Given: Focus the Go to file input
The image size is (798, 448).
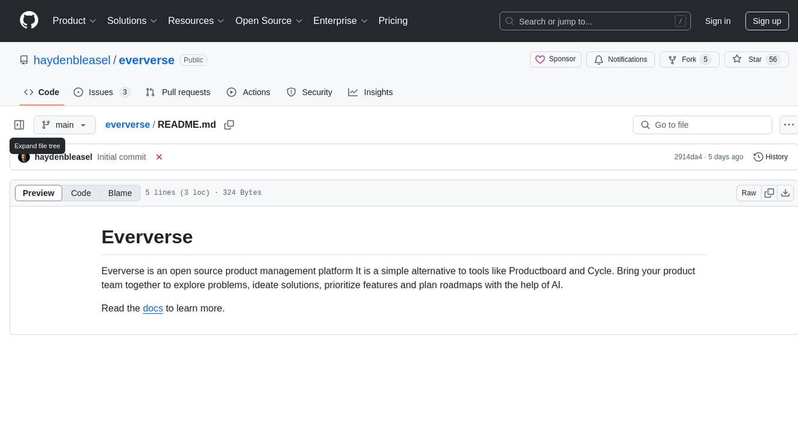Looking at the screenshot, I should pyautogui.click(x=702, y=125).
